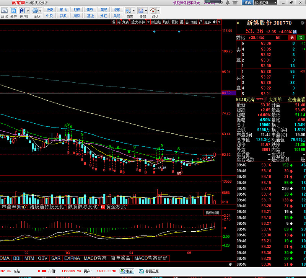Screen dimensions: 306x278
Task: Toggle 均线 moving averages display
Action: pyautogui.click(x=166, y=22)
